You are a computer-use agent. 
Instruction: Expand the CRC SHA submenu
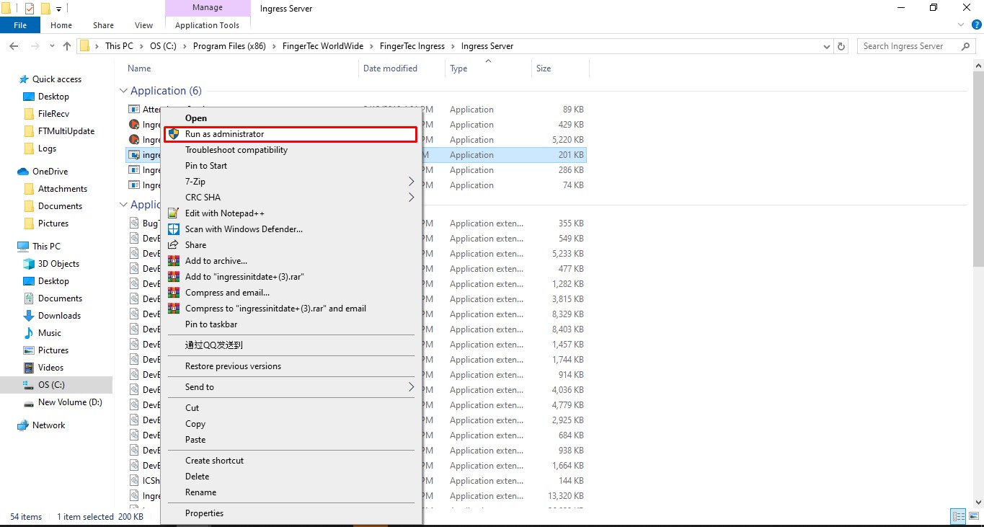pos(412,198)
